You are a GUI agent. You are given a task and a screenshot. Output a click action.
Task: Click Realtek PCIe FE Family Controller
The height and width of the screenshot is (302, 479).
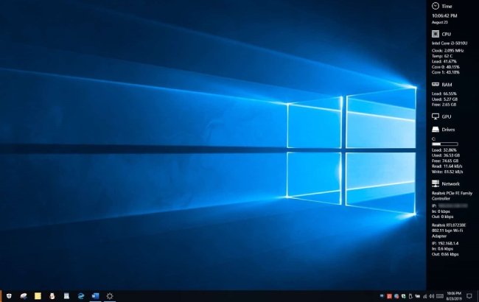[452, 196]
